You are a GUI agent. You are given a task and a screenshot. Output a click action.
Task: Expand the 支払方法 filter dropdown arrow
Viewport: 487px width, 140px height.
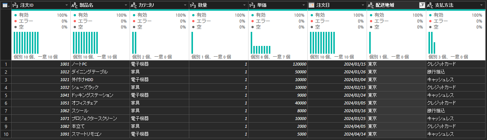pos(481,5)
